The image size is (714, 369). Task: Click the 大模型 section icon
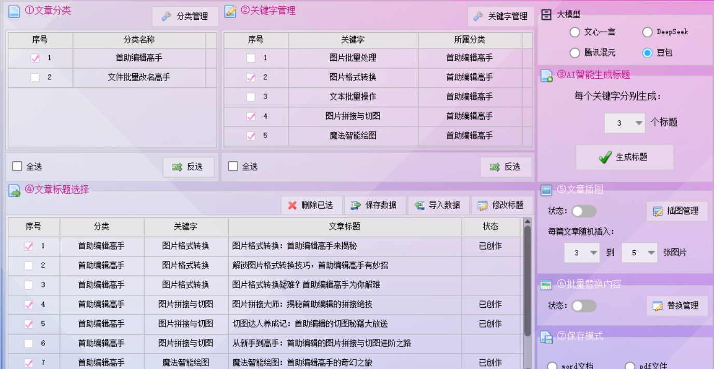[x=546, y=15]
